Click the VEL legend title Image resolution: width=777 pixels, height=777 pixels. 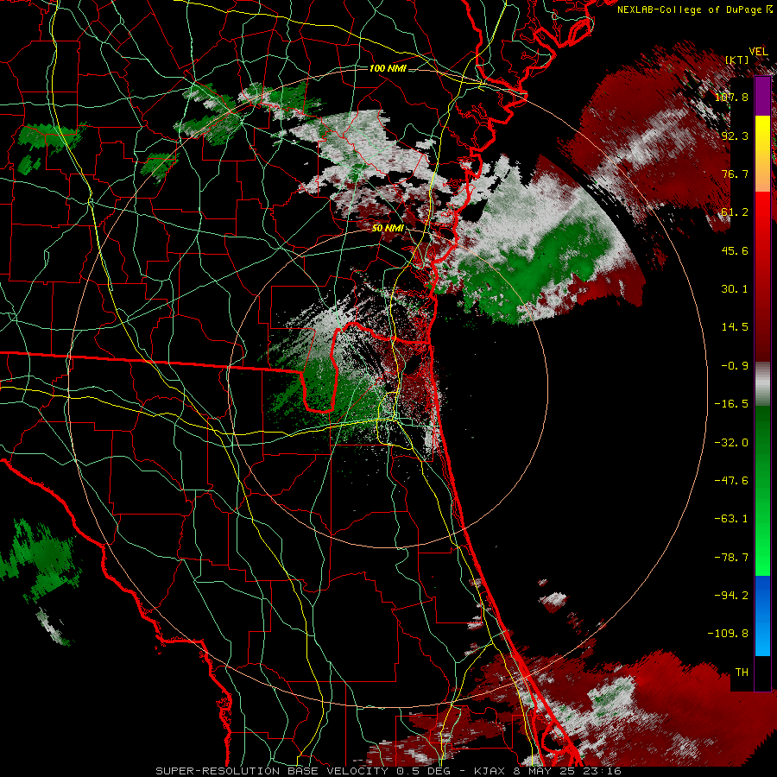pos(758,52)
